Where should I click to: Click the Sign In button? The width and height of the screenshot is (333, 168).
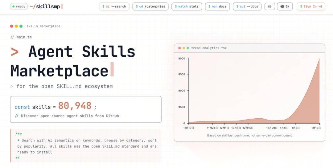click(311, 6)
